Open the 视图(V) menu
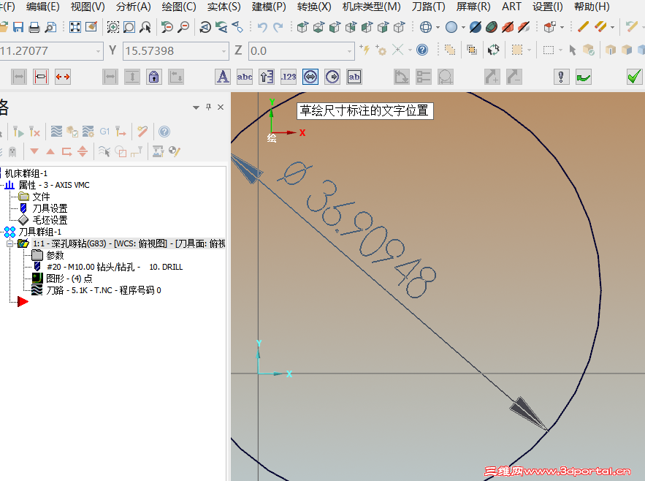 pos(88,7)
